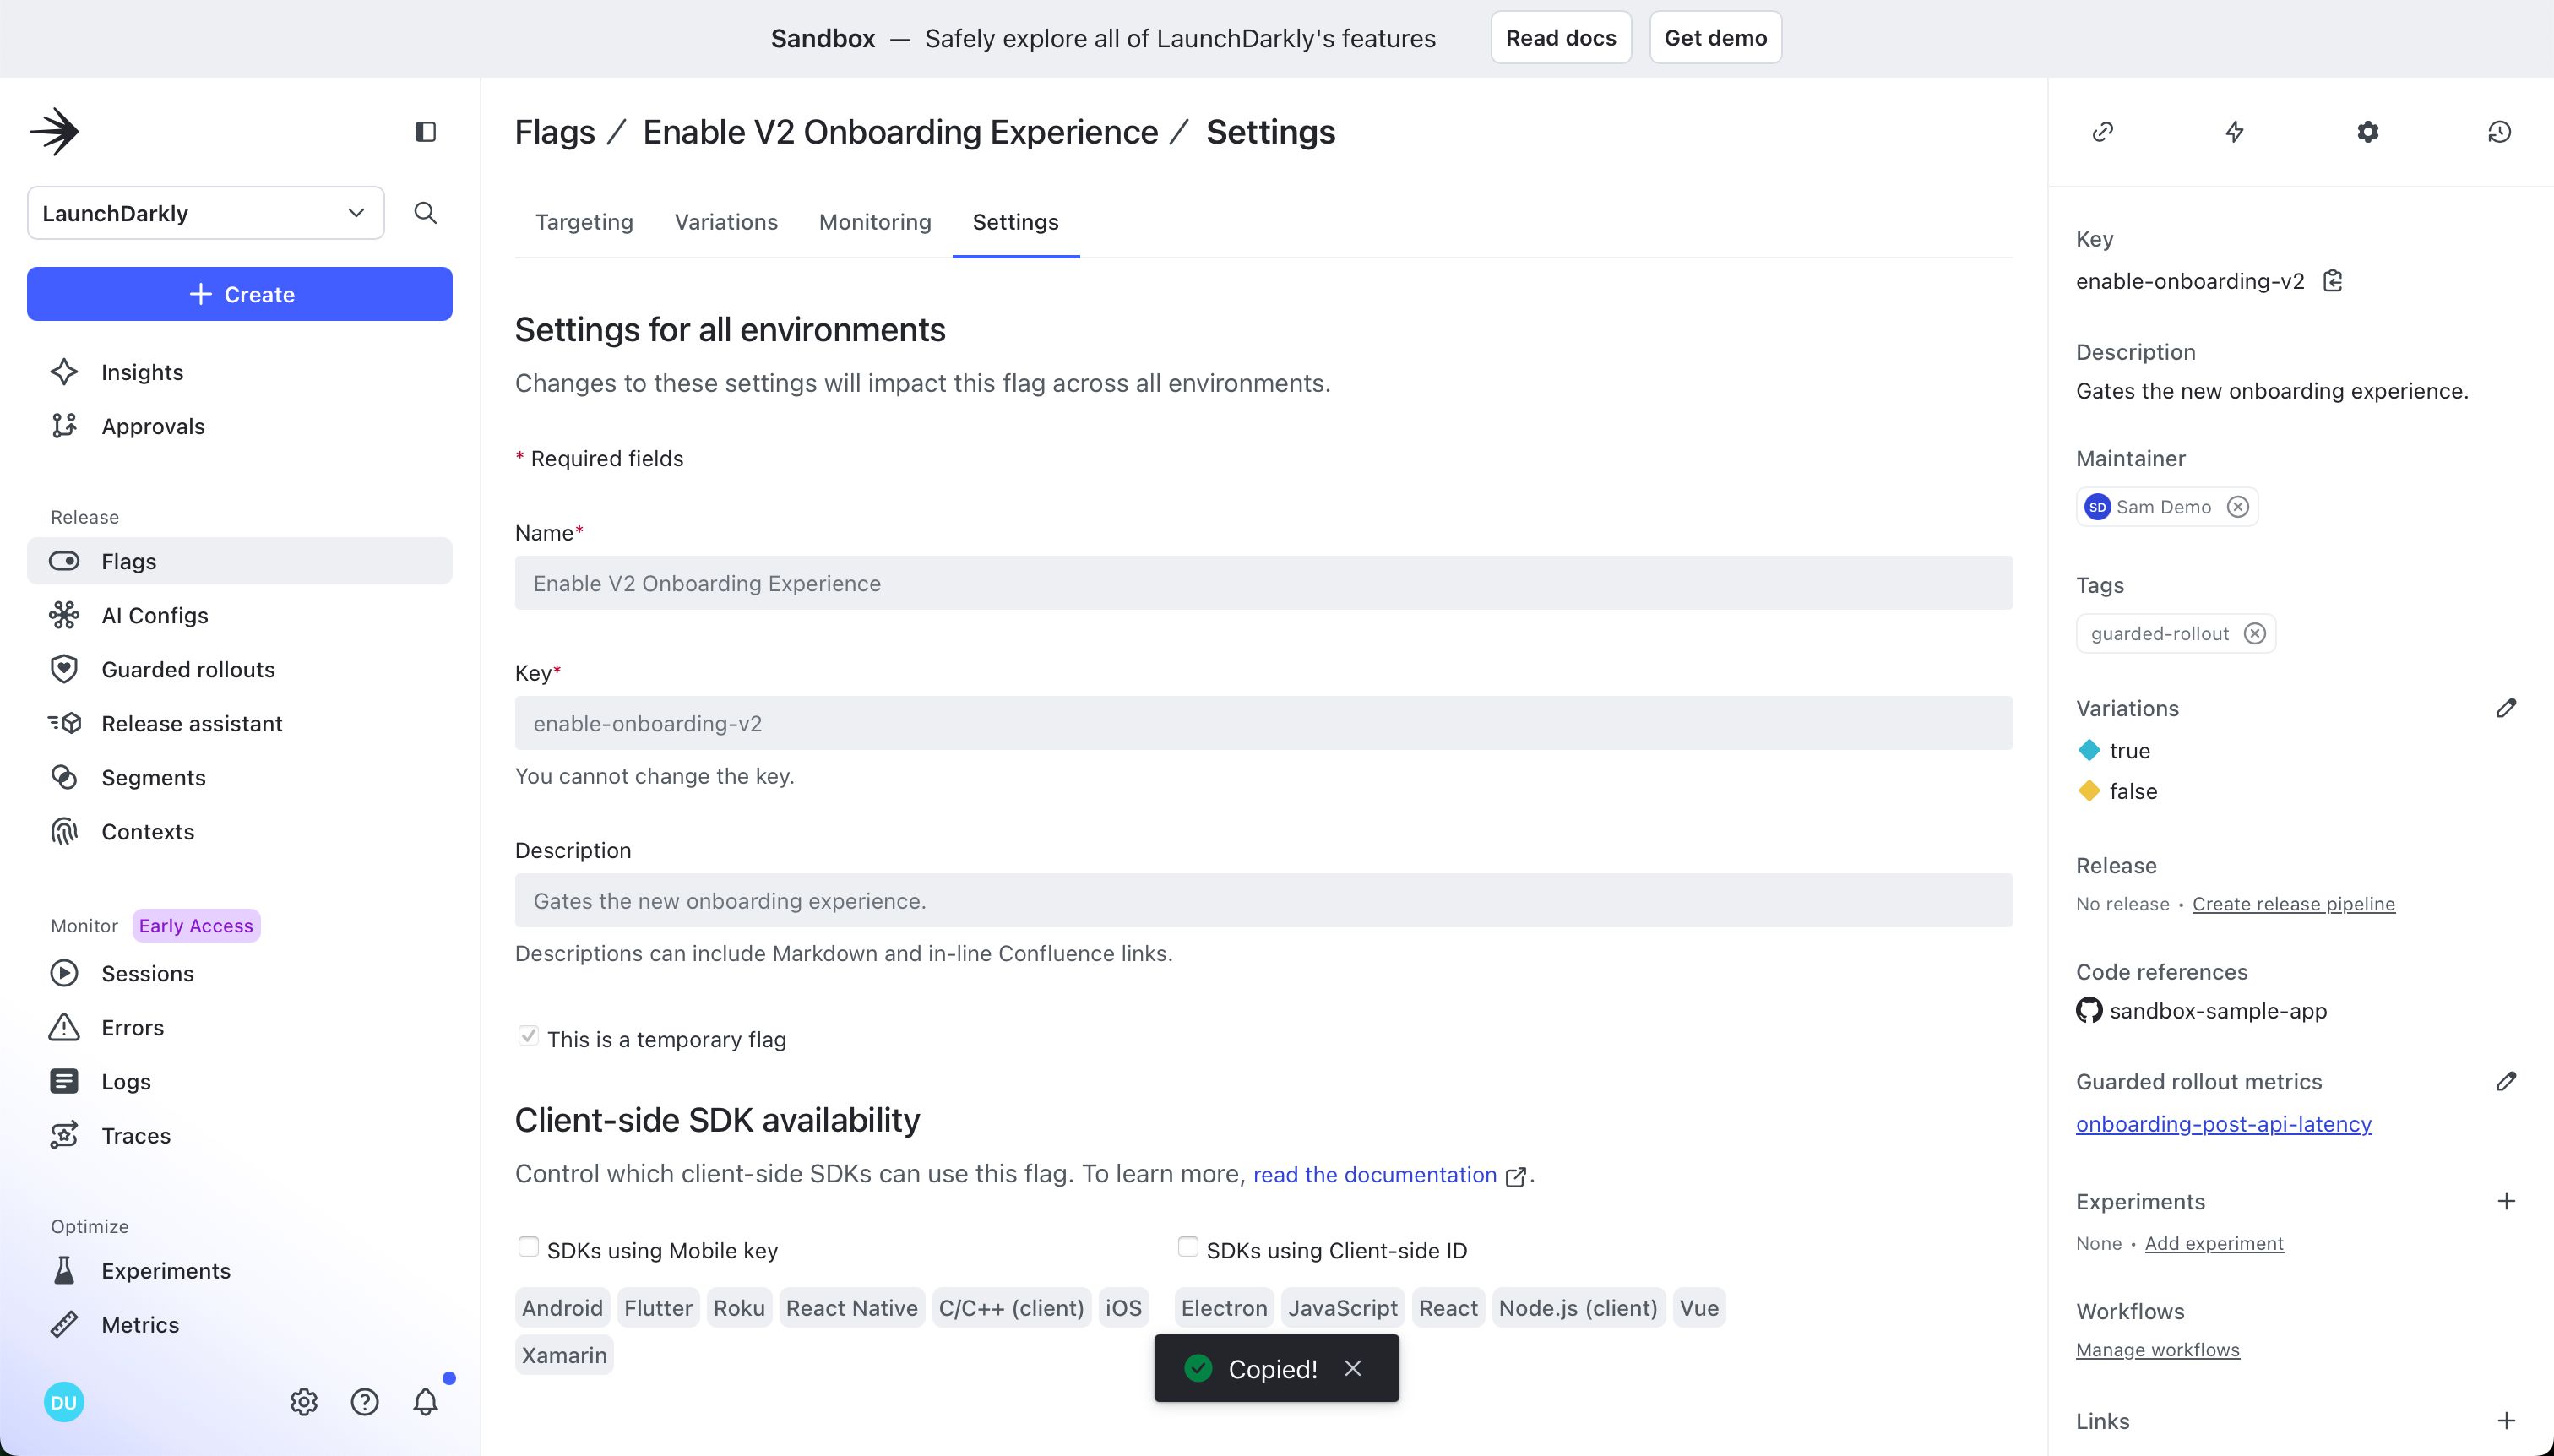
Task: Open the help question mark icon
Action: tap(365, 1402)
